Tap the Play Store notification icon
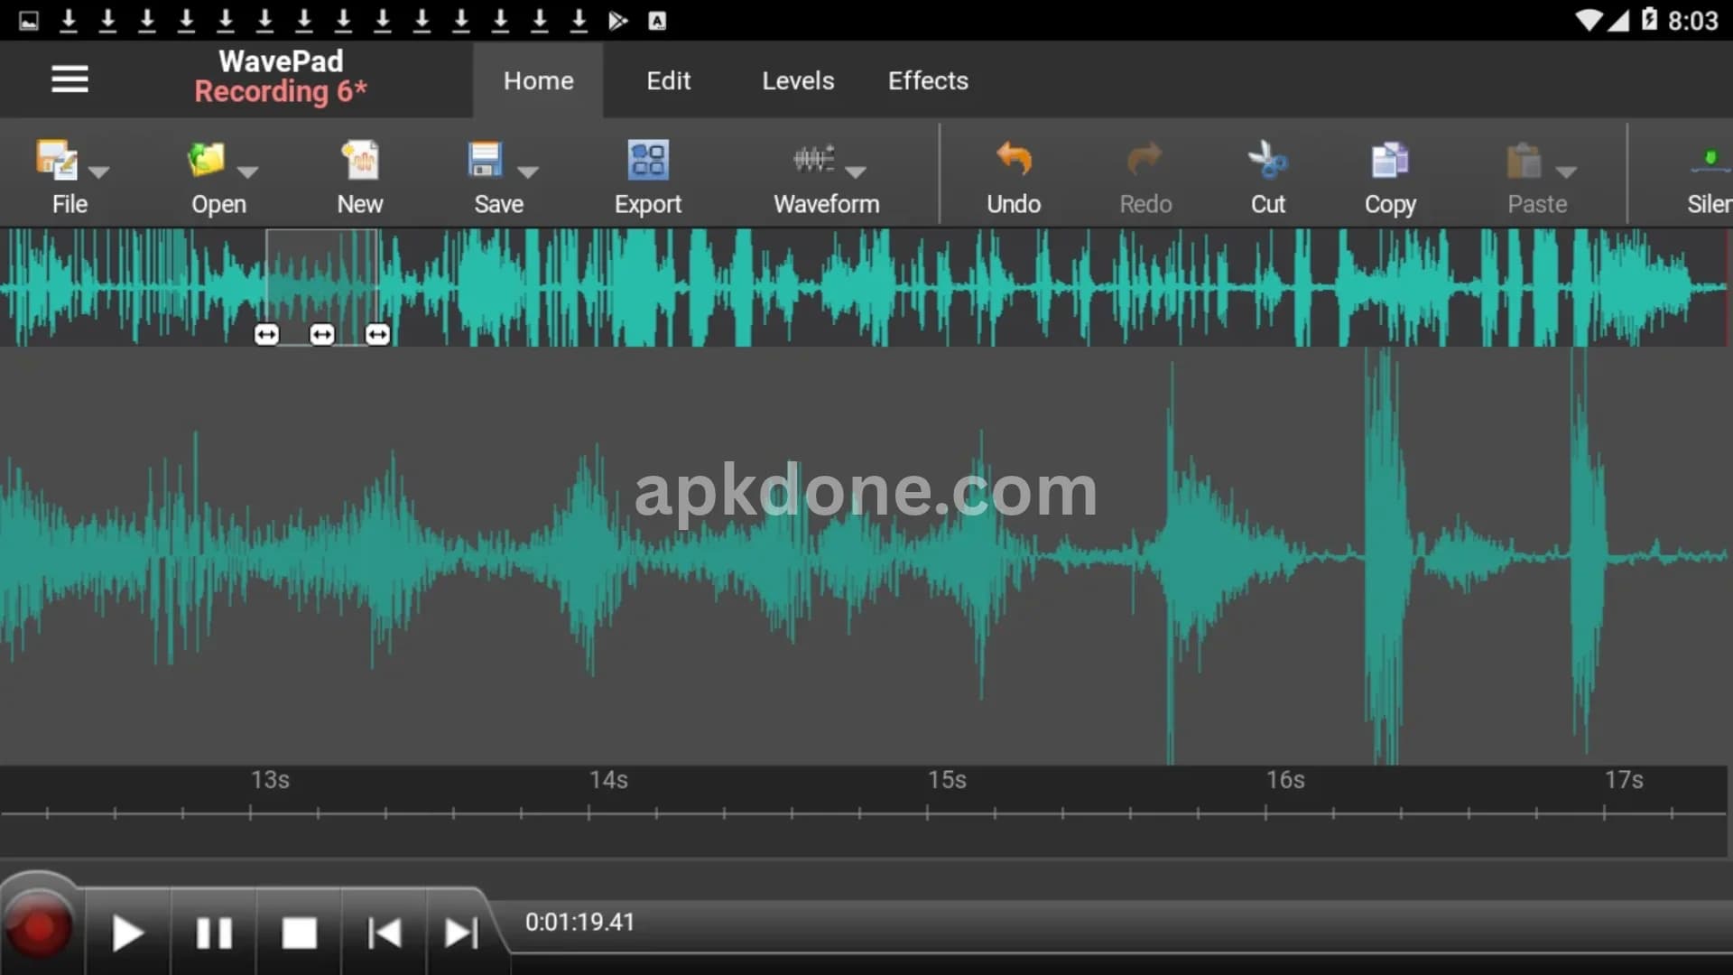The width and height of the screenshot is (1733, 975). (x=617, y=21)
